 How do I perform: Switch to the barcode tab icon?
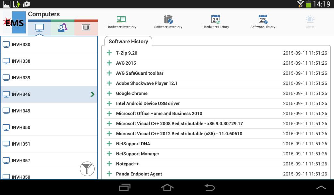pos(86,28)
